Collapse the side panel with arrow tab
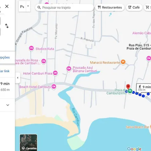The image size is (151, 151). [18, 78]
